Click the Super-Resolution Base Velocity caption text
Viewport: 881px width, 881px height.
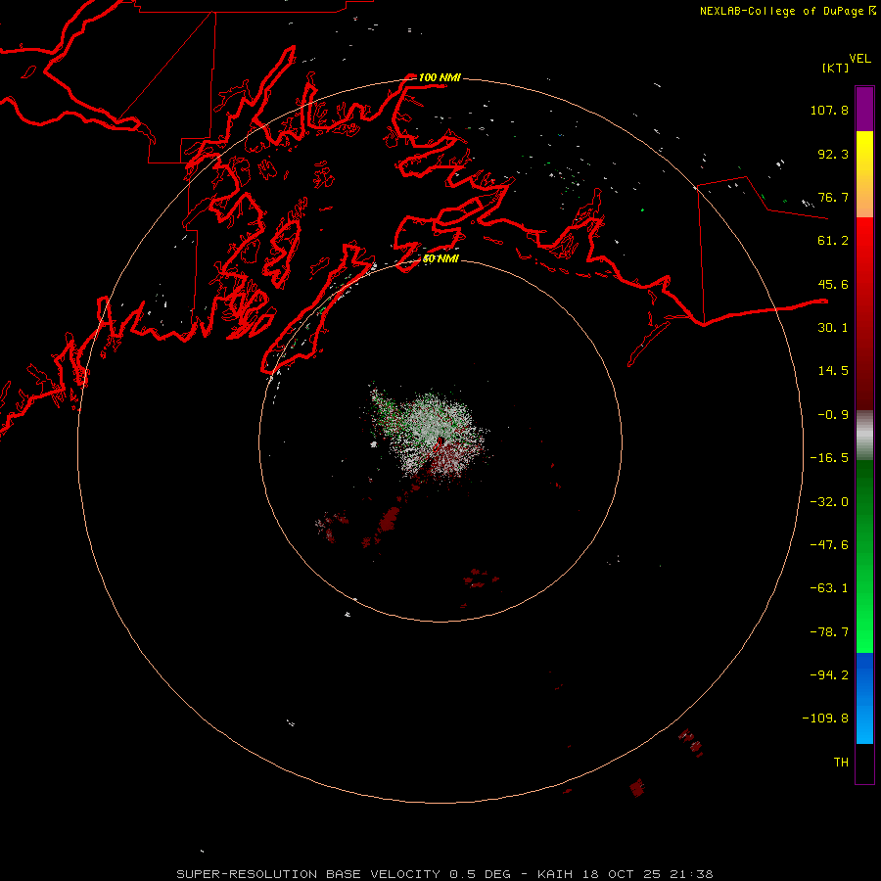point(444,874)
